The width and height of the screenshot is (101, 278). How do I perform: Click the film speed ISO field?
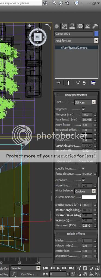click(x=87, y=226)
